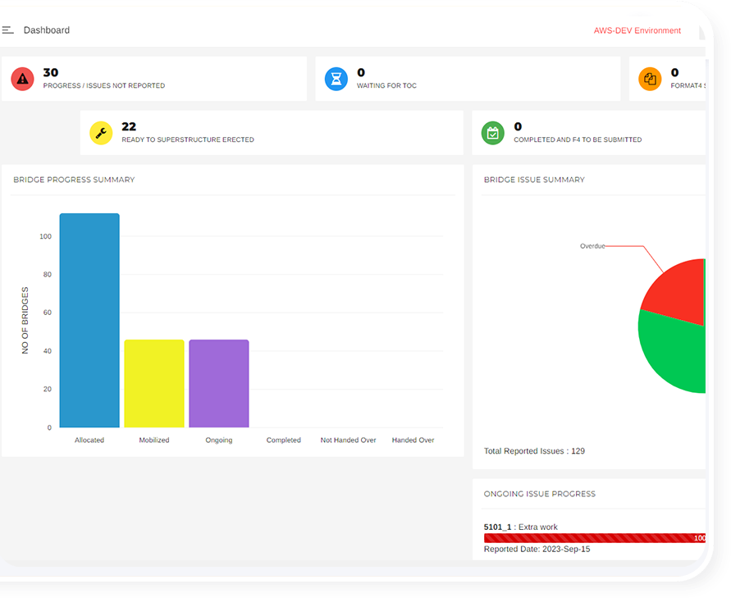Click the orange Format4 documents icon

click(x=650, y=79)
